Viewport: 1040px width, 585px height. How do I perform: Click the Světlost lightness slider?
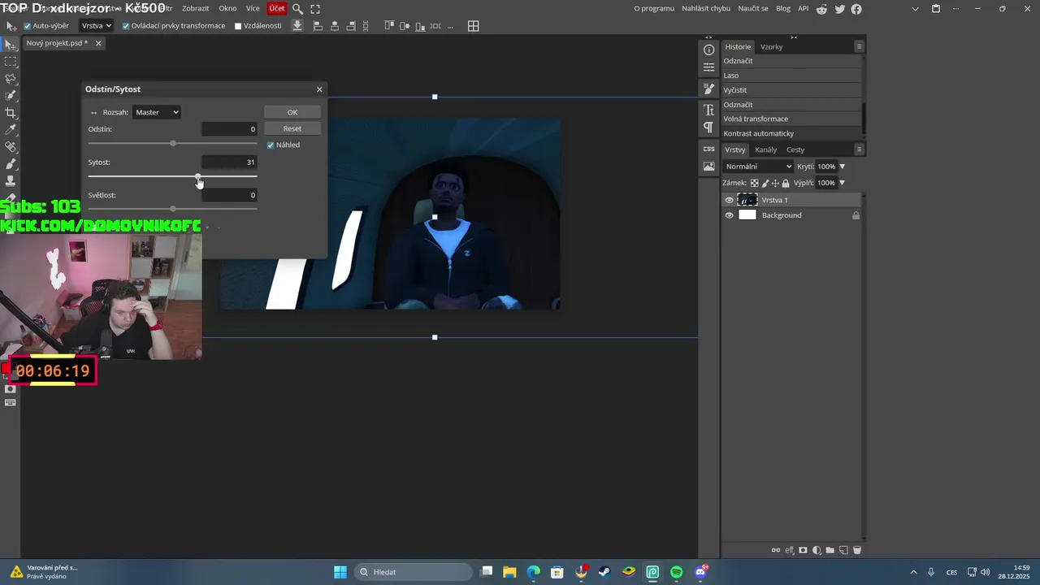coord(172,209)
